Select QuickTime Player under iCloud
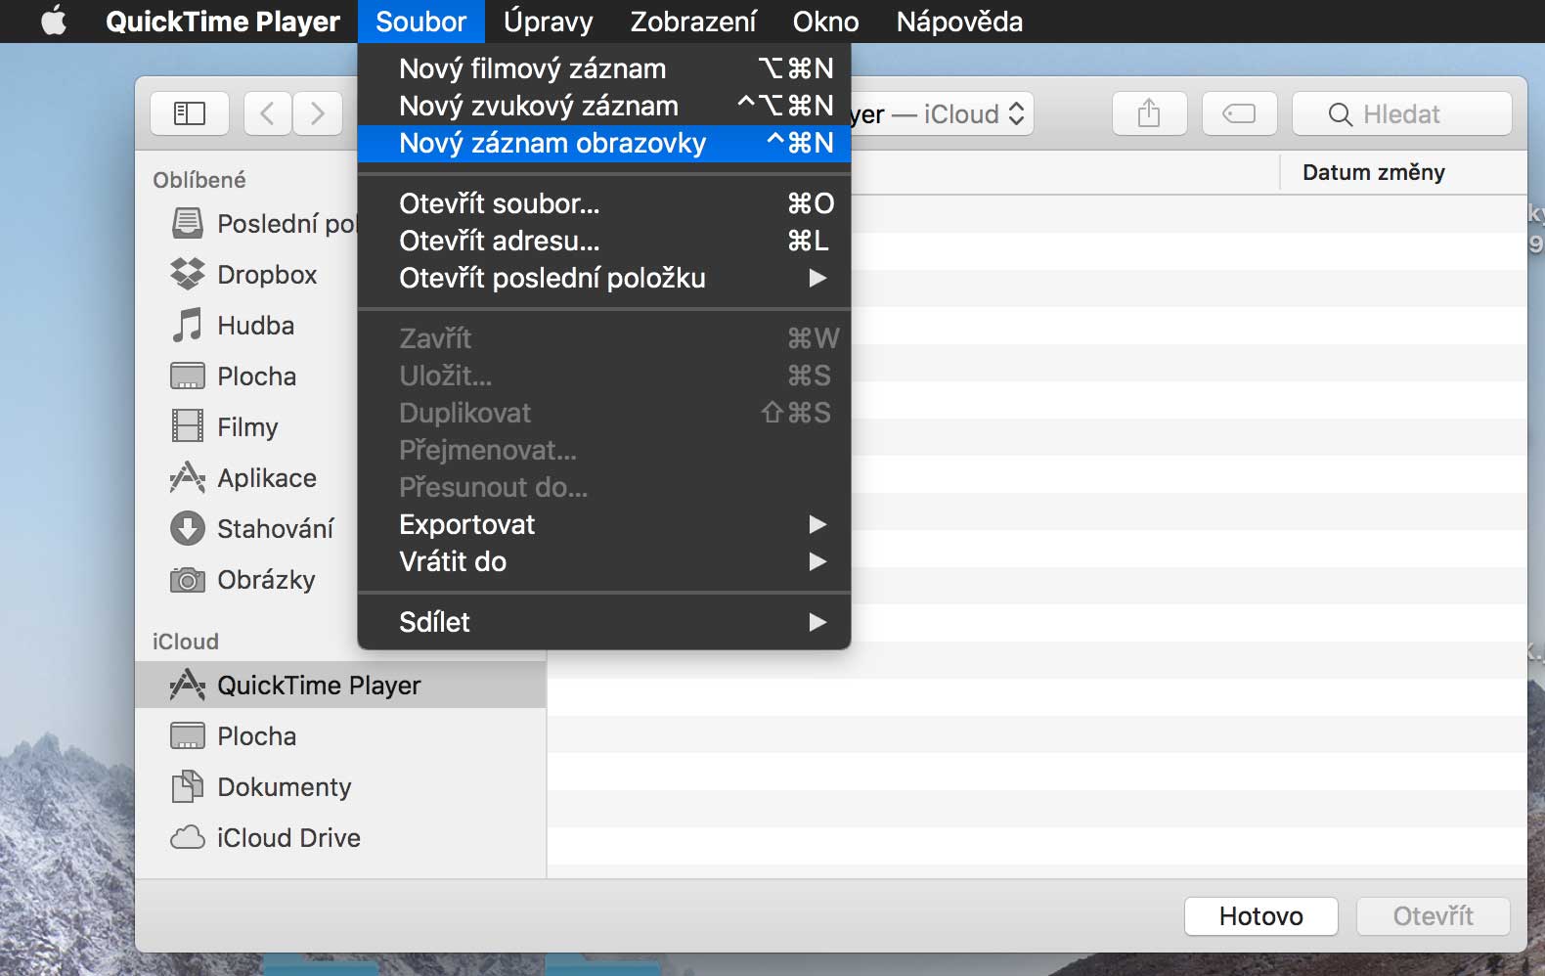This screenshot has width=1545, height=976. pos(340,686)
